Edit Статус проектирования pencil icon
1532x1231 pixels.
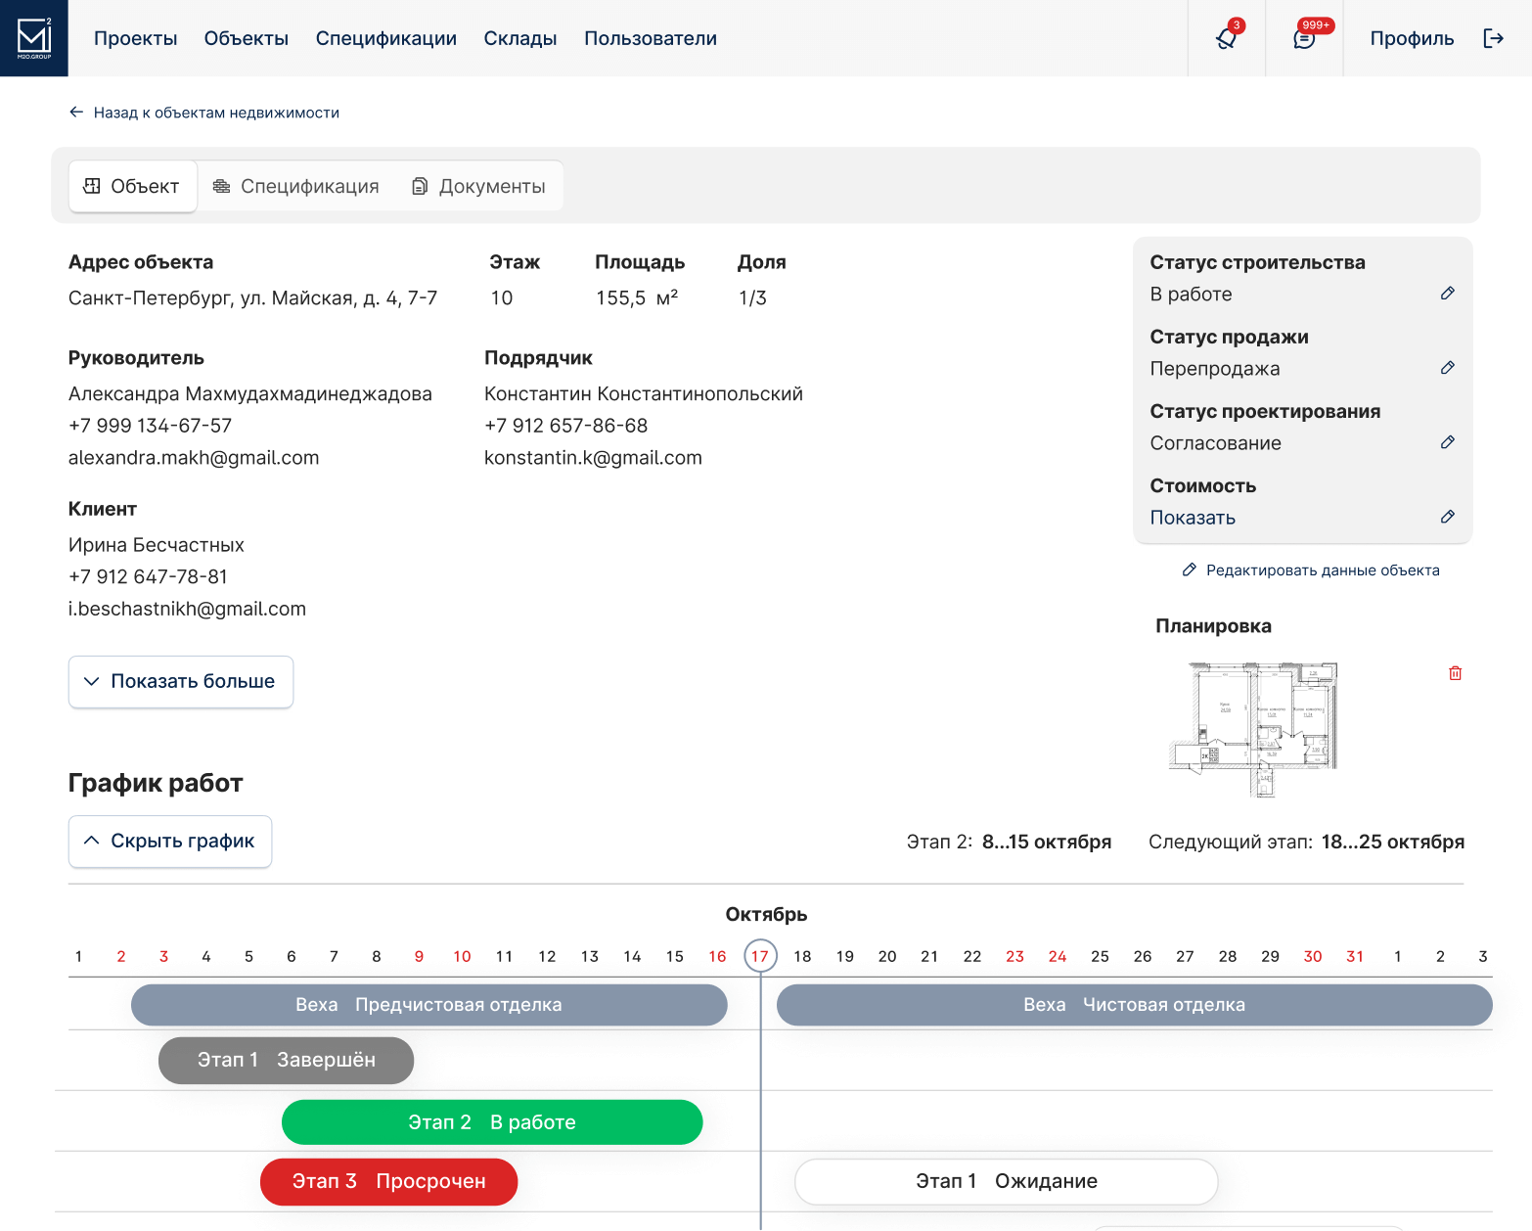click(1448, 442)
